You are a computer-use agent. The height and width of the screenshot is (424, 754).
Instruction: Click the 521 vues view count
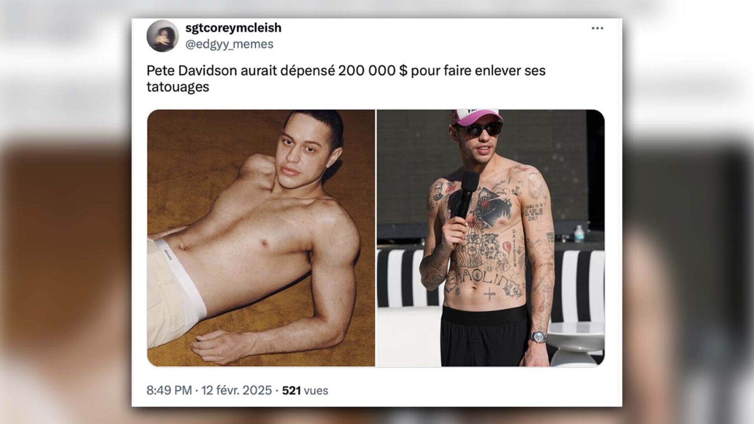(x=305, y=390)
